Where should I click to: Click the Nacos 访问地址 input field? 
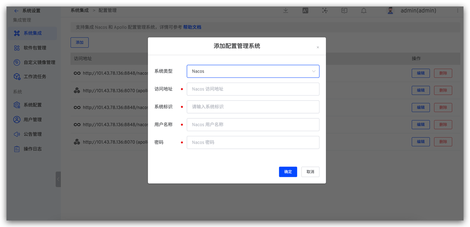pyautogui.click(x=253, y=89)
